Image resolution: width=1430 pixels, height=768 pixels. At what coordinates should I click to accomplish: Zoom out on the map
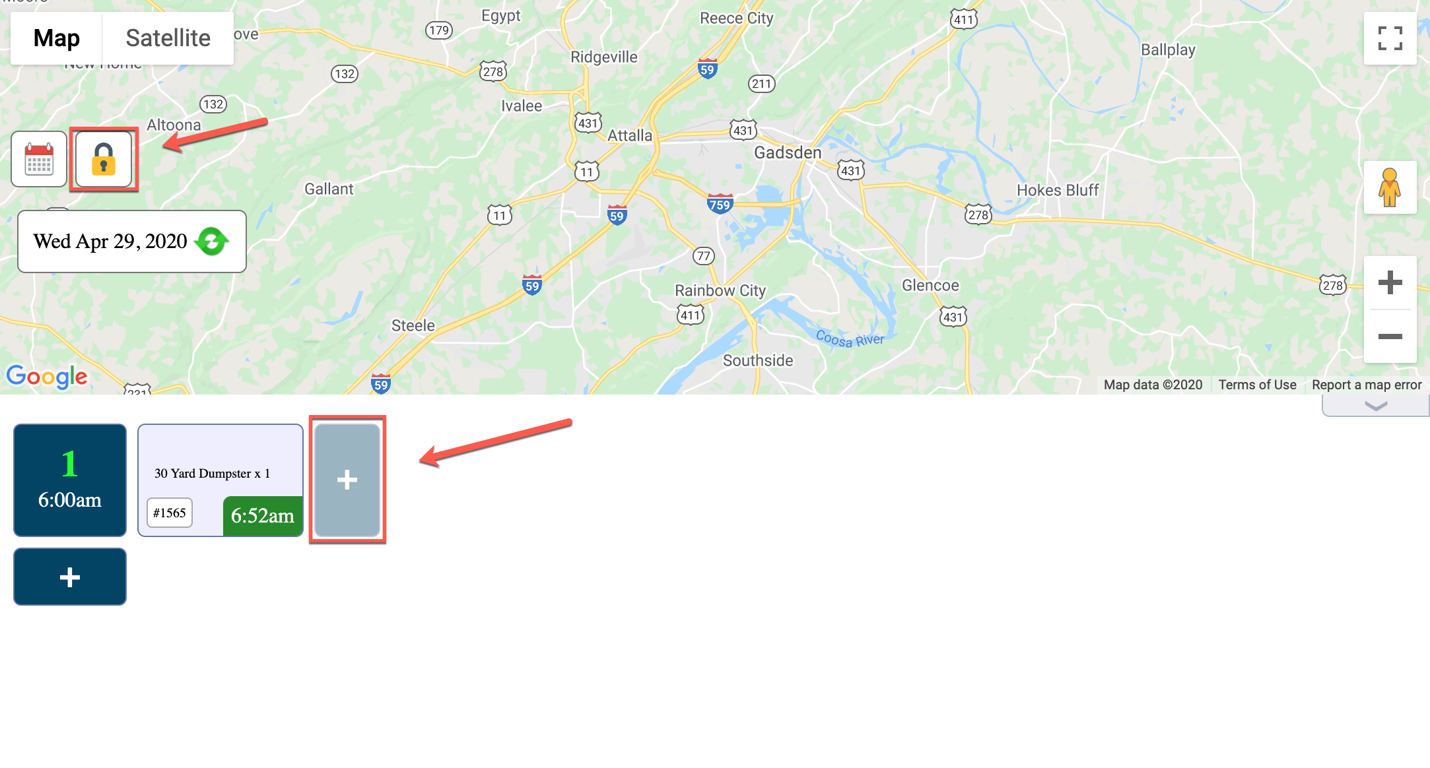pyautogui.click(x=1390, y=336)
